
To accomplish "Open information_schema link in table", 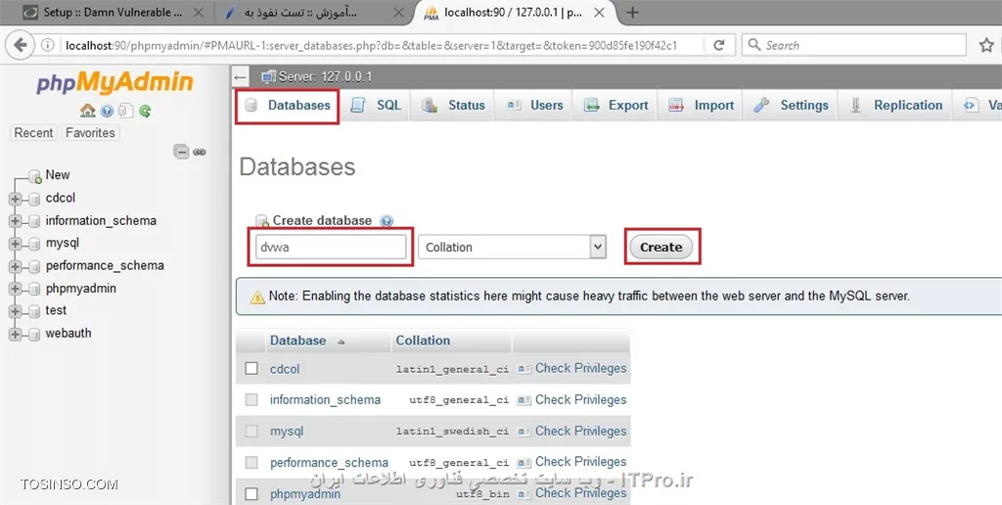I will (x=325, y=400).
